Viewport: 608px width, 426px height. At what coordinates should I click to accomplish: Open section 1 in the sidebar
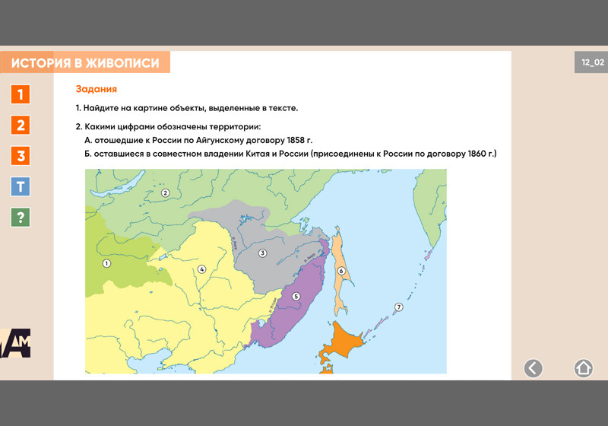21,94
